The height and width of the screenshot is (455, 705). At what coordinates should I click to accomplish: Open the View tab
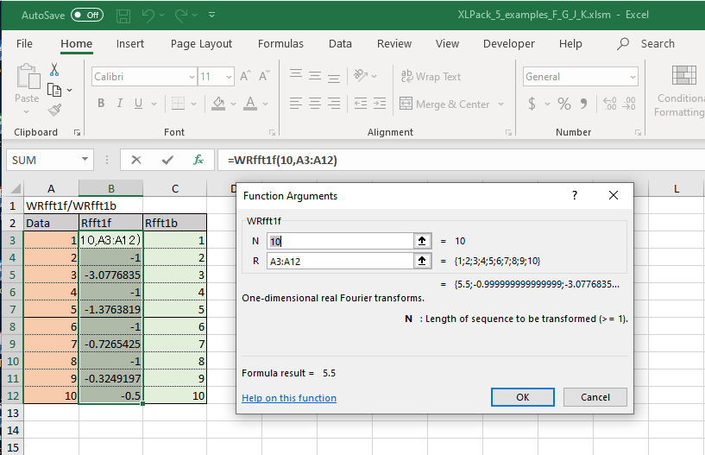point(447,44)
